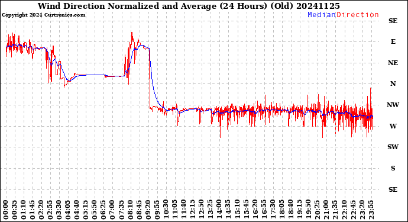Click the 10:30 time axis label
The image size is (408, 222).
coord(166,210)
